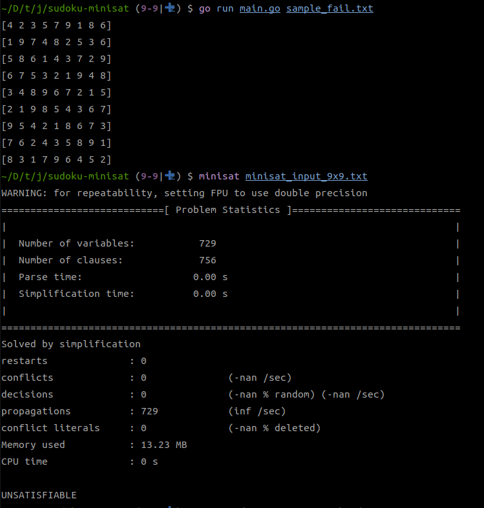Image resolution: width=484 pixels, height=508 pixels.
Task: Click the underlined main.go file name
Action: pyautogui.click(x=260, y=8)
